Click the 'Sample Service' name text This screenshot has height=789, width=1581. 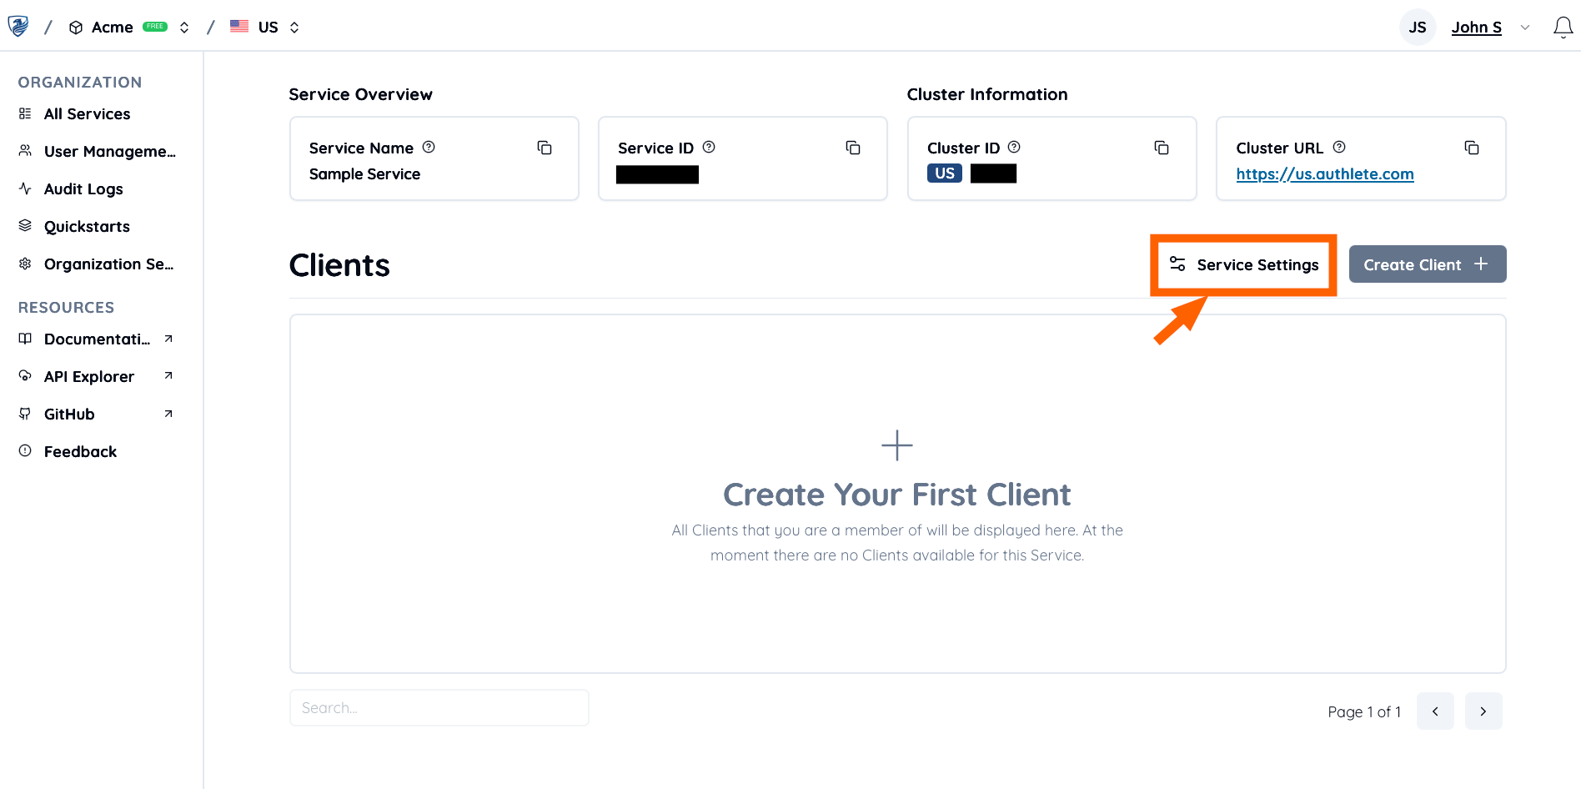pyautogui.click(x=364, y=174)
